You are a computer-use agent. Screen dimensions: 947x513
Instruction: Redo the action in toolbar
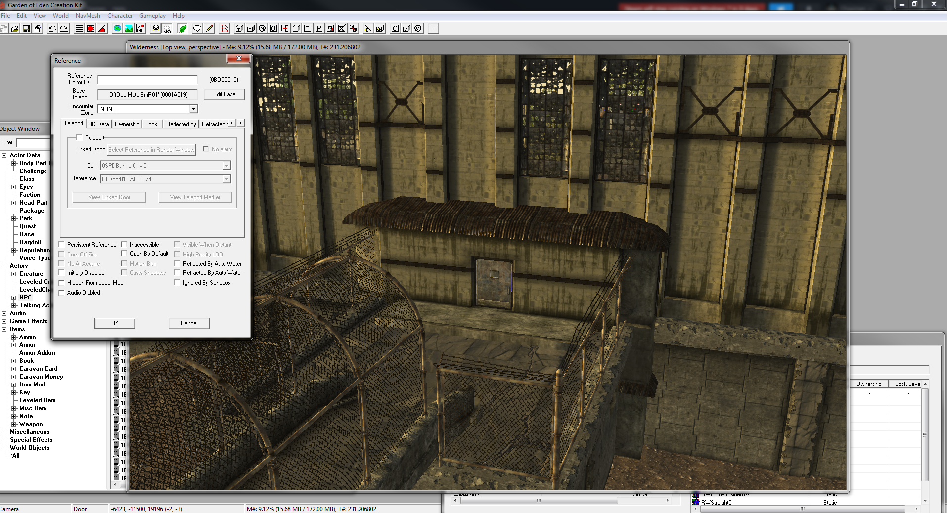(x=64, y=29)
